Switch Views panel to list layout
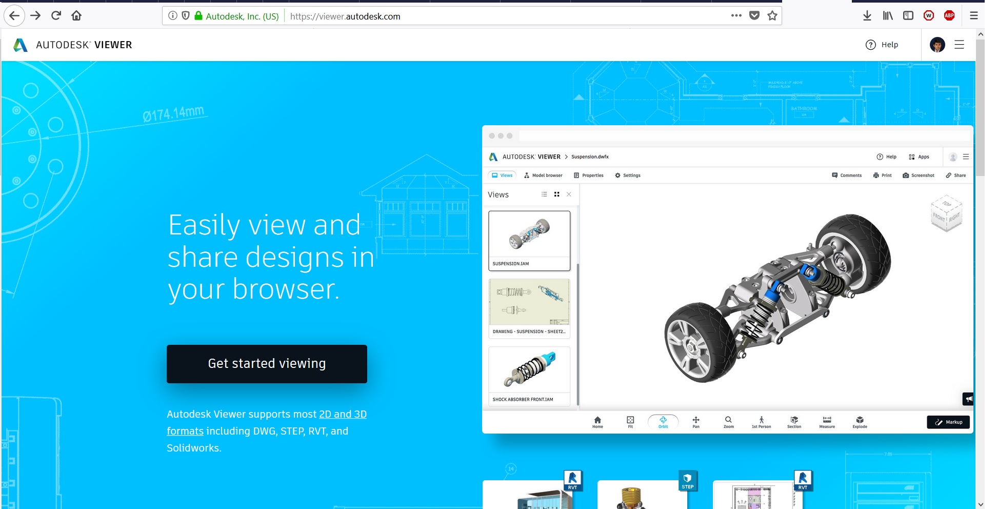This screenshot has width=997, height=509. click(544, 194)
